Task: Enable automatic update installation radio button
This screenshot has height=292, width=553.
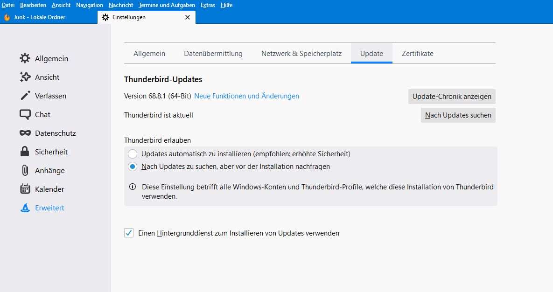Action: click(133, 154)
